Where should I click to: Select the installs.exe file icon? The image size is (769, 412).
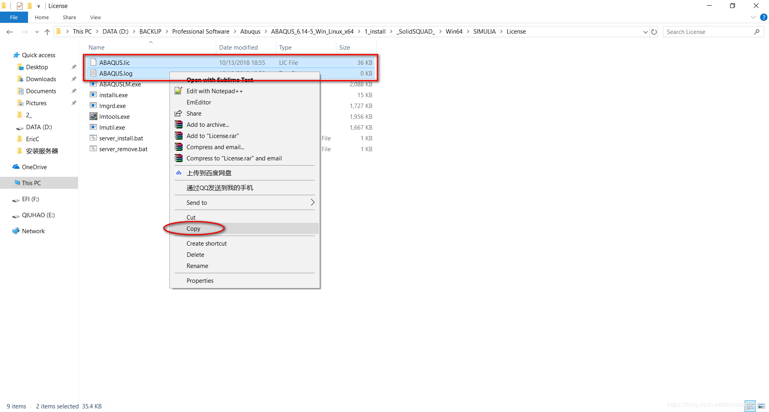(93, 95)
